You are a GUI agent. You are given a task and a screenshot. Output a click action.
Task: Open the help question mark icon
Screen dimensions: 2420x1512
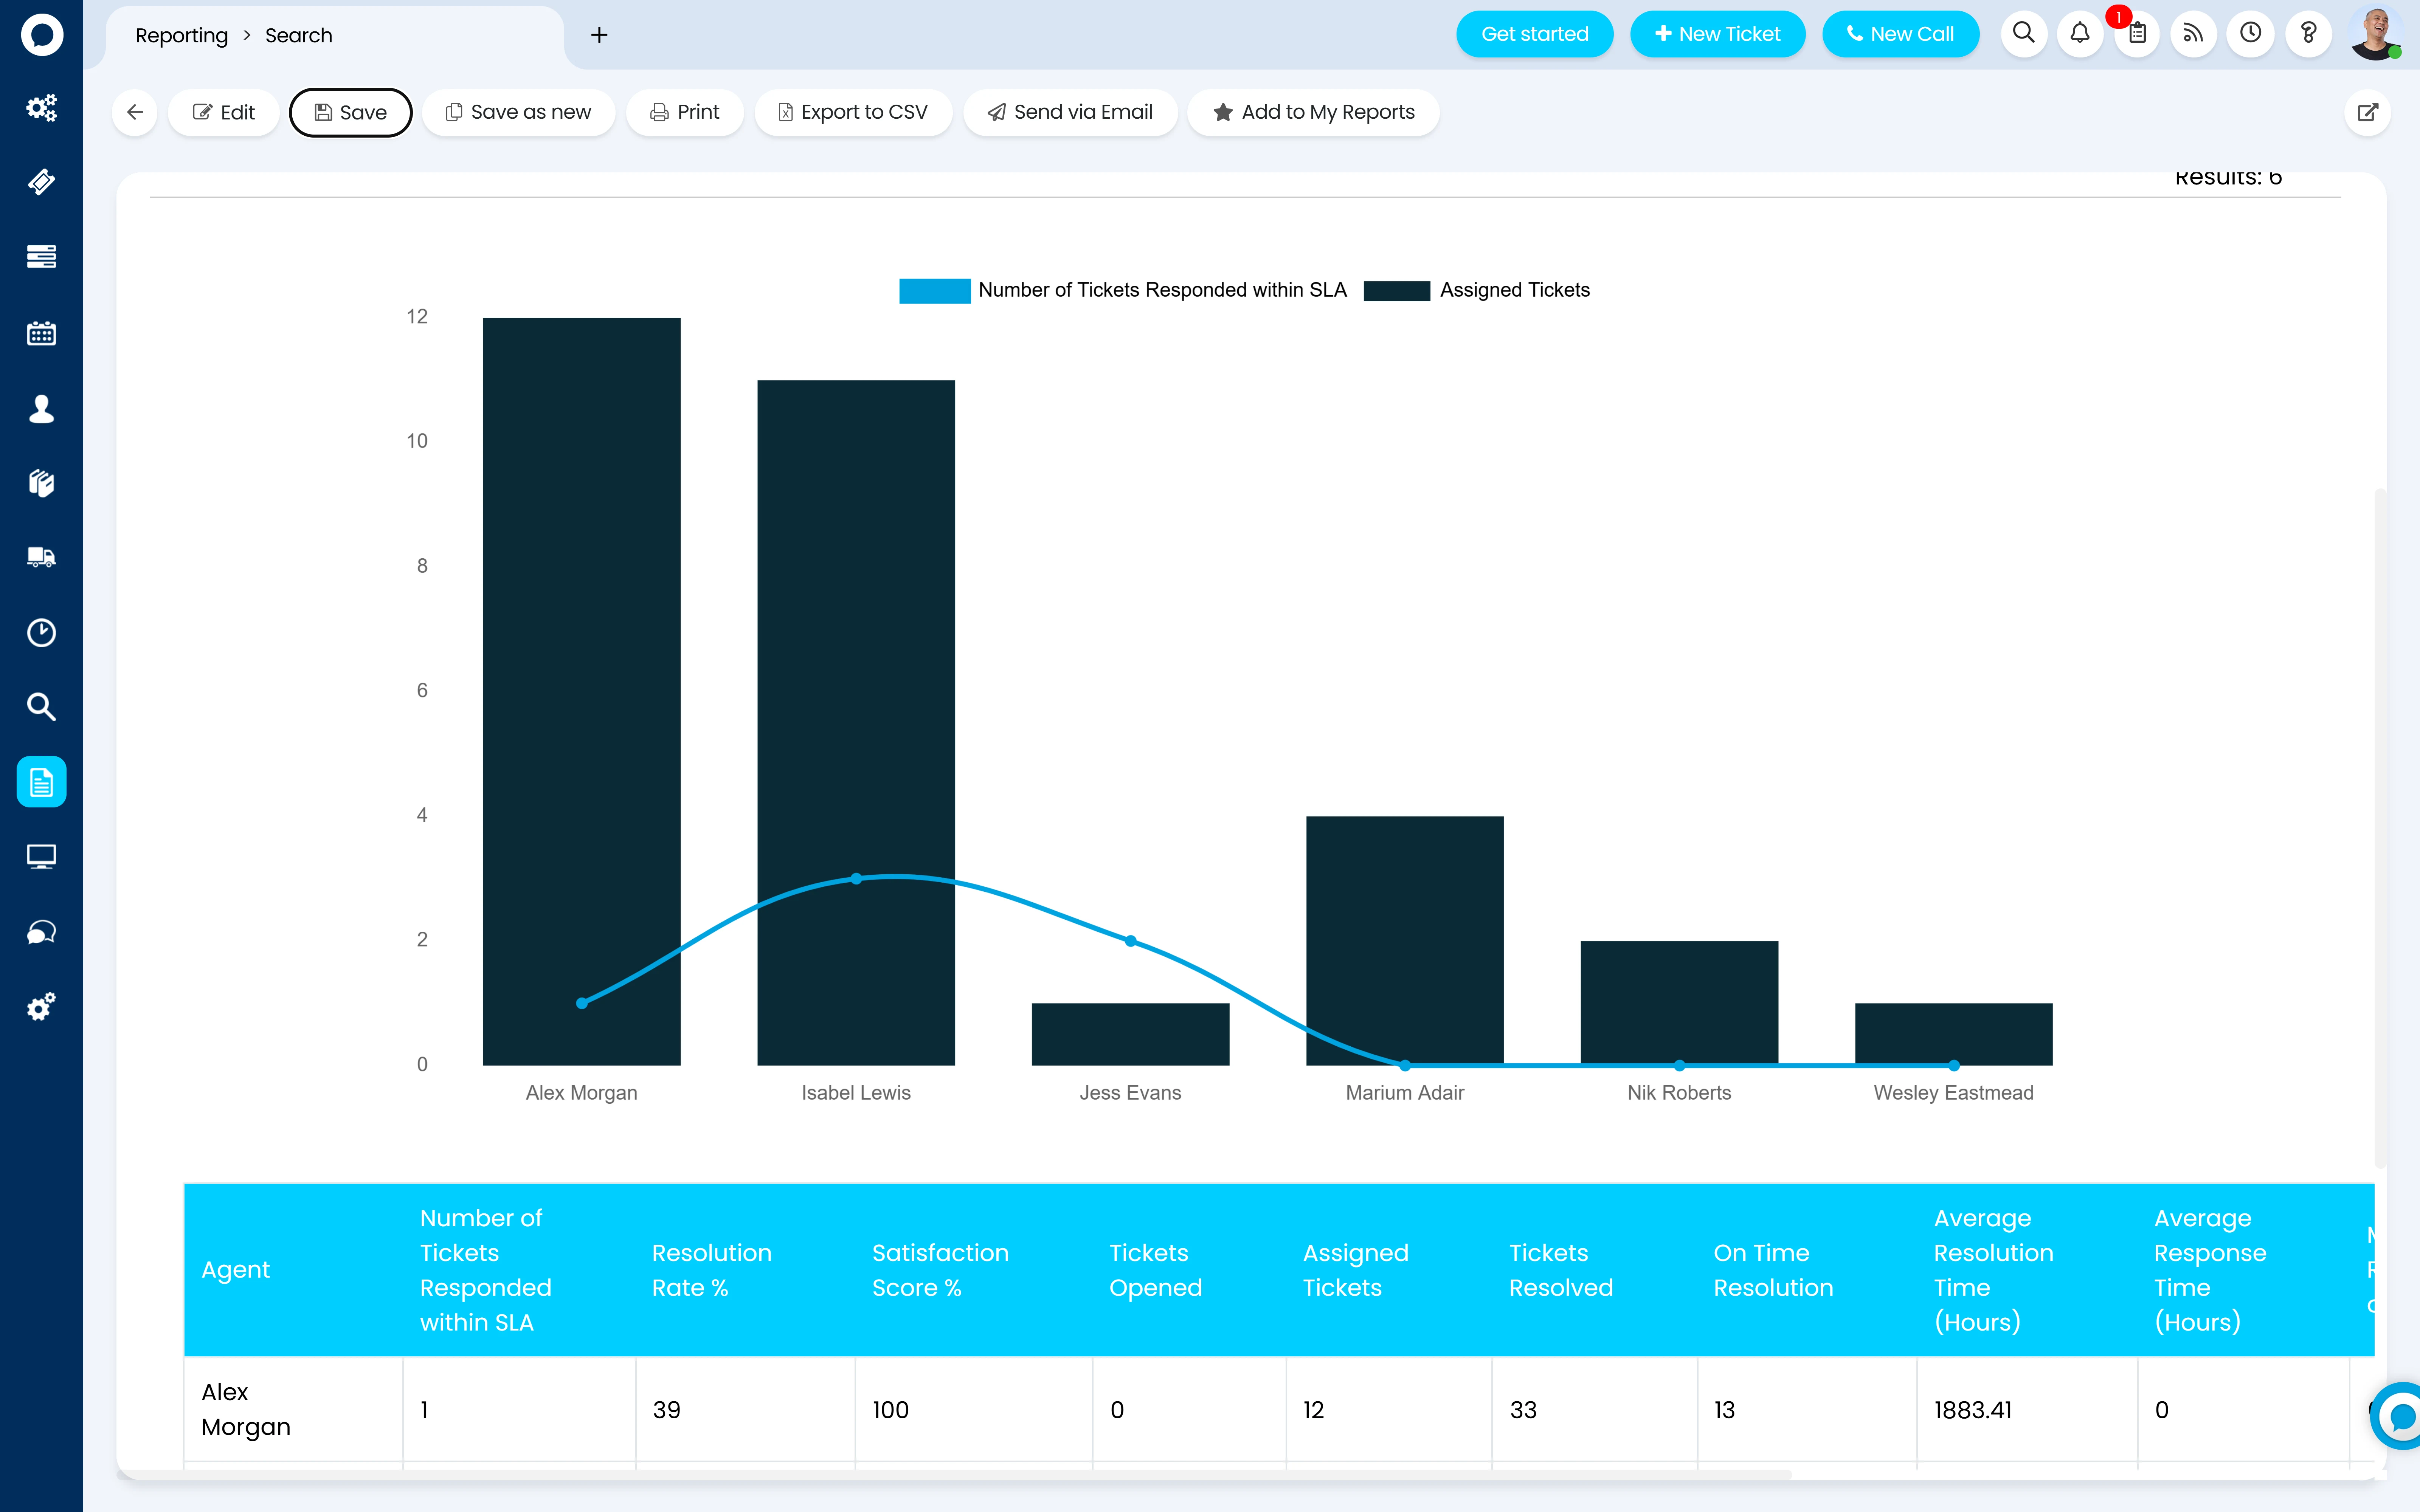point(2308,34)
